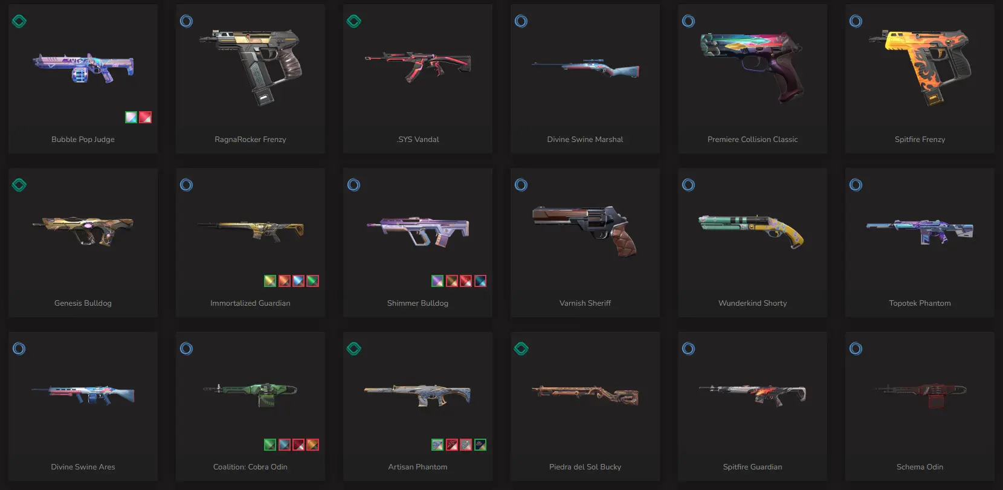Viewport: 1003px width, 490px height.
Task: Click the blue swirl tier icon on RagnaRocker Frenzy
Action: click(x=187, y=21)
